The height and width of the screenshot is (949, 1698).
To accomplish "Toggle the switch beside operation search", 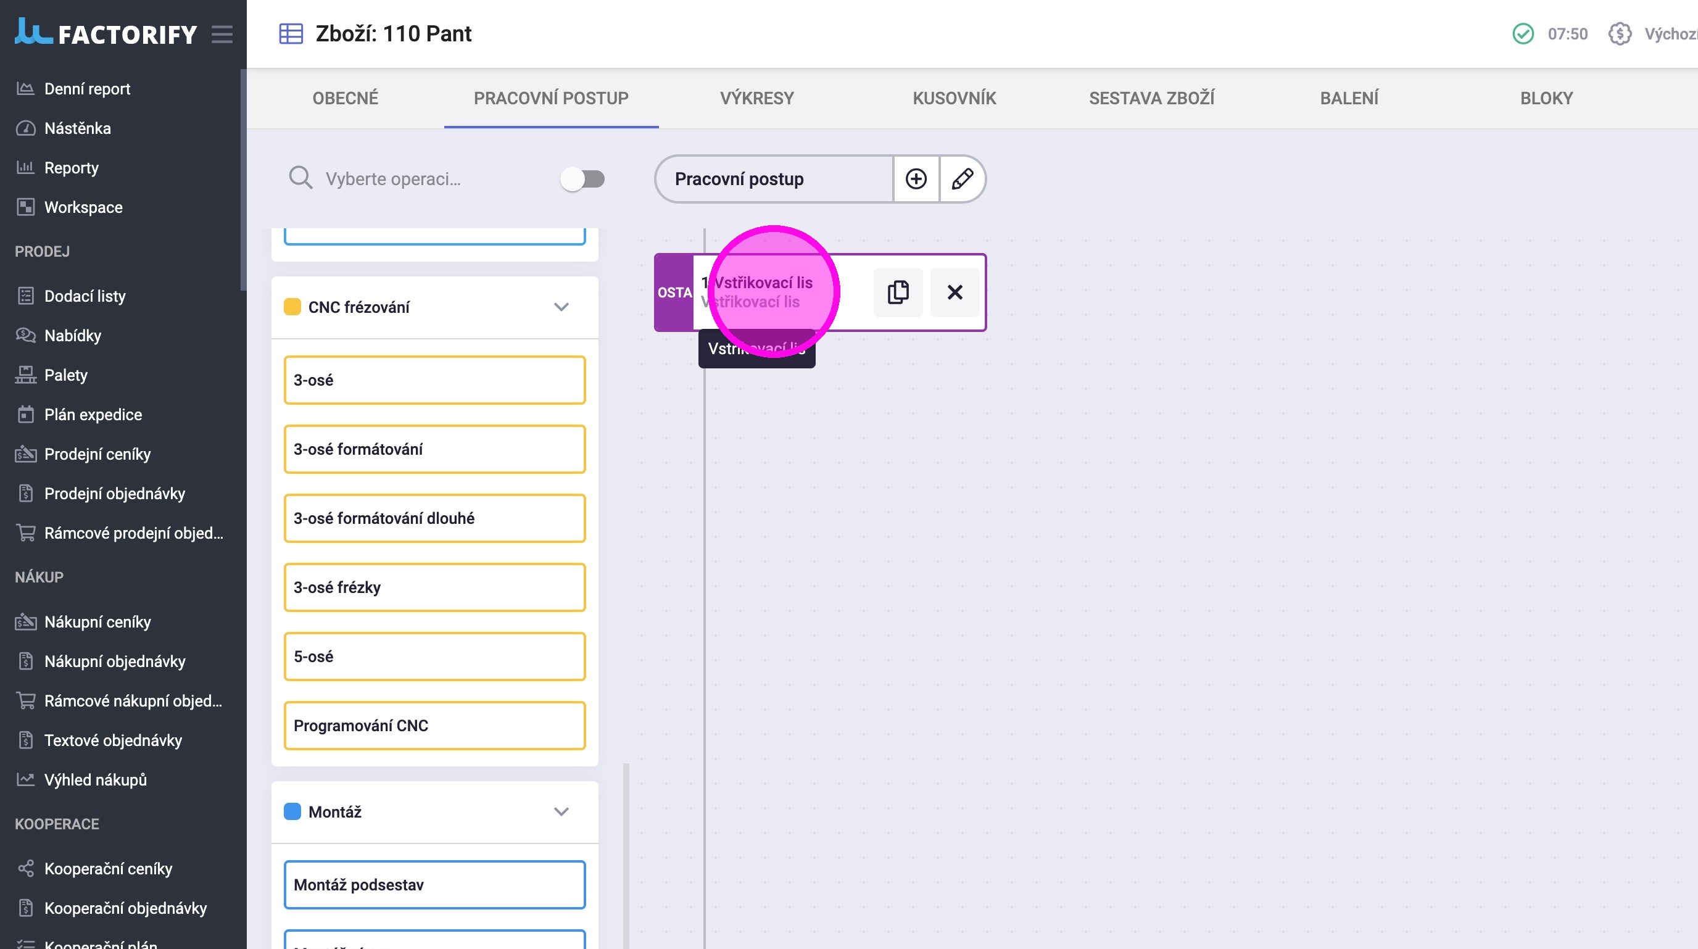I will (x=582, y=178).
